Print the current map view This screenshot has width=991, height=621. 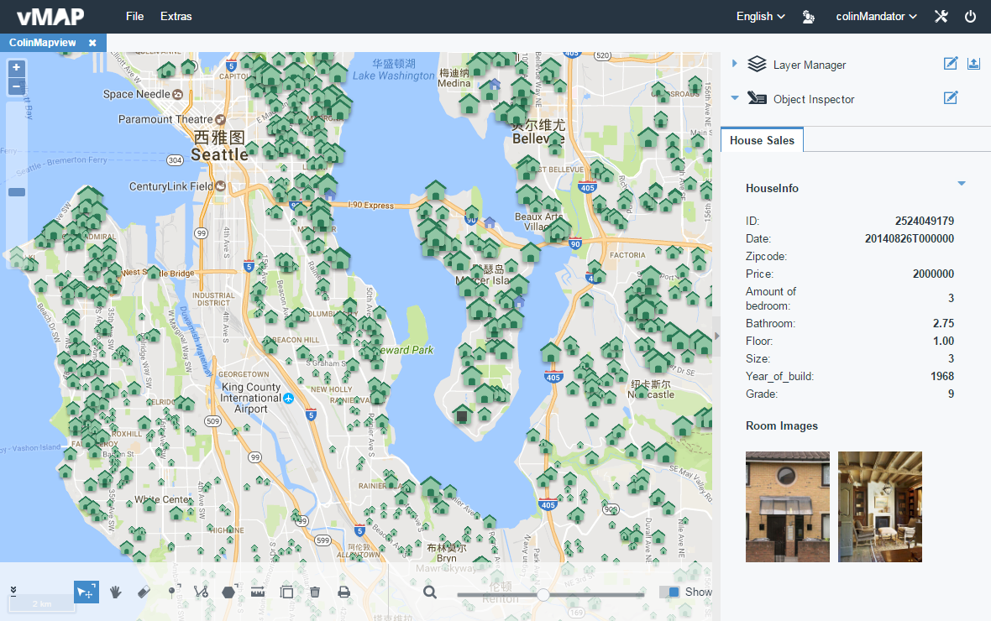pyautogui.click(x=343, y=592)
